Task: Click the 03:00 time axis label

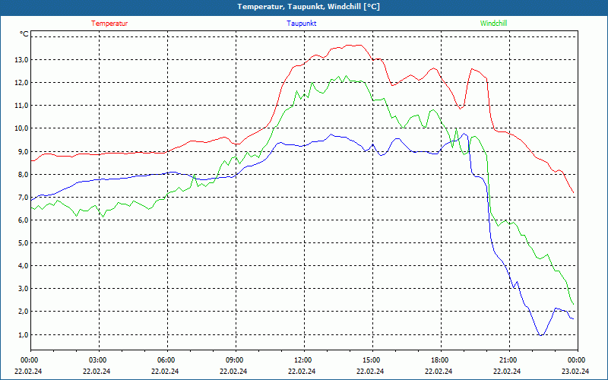Action: (x=99, y=360)
